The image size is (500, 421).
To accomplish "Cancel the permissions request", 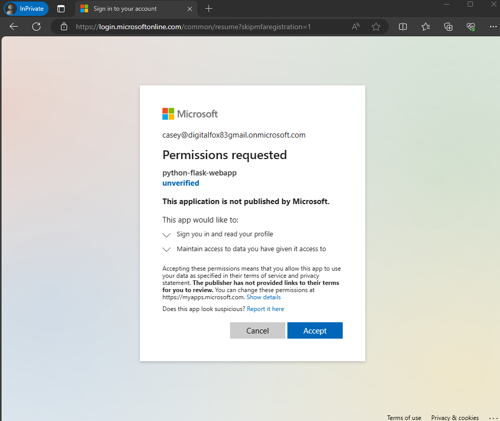I will point(257,330).
